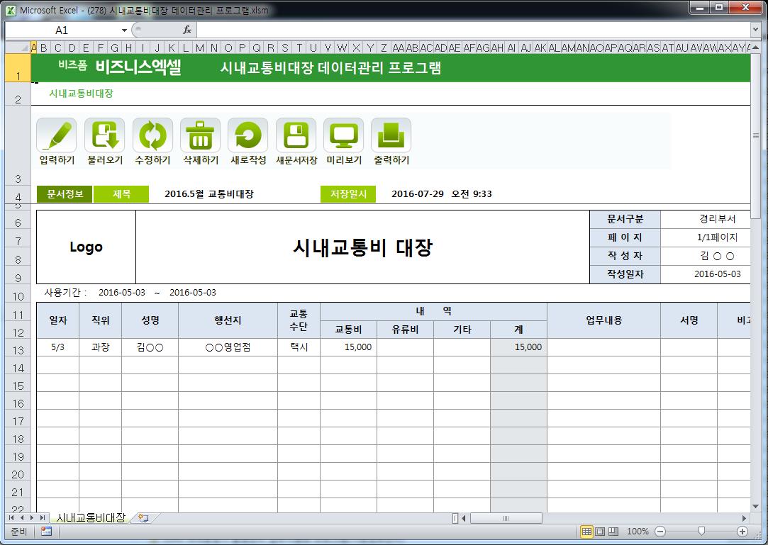Expand the formula bar

pyautogui.click(x=755, y=30)
